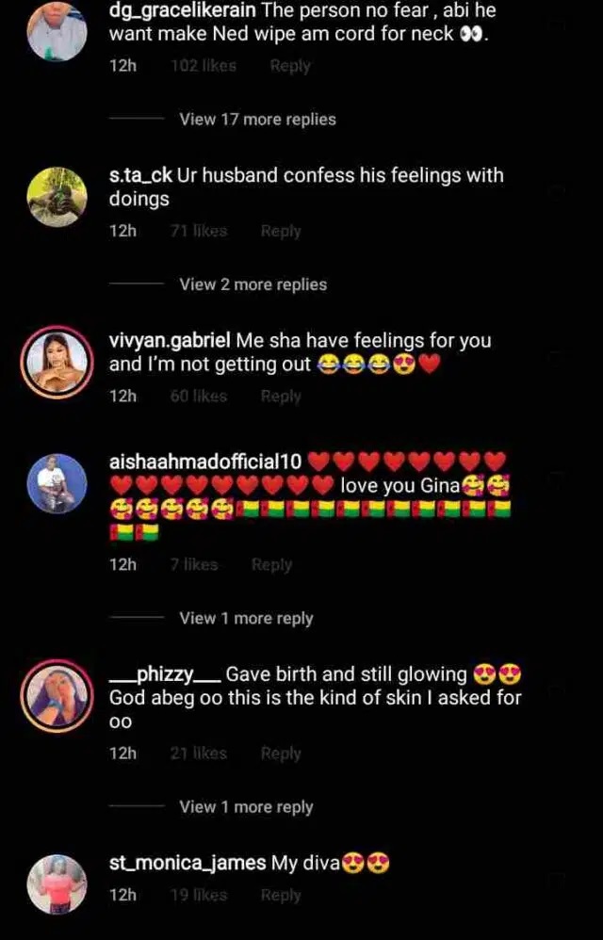Screen dimensions: 603x940
Task: Reply to dg_gracelikerain's comment
Action: pyautogui.click(x=290, y=66)
